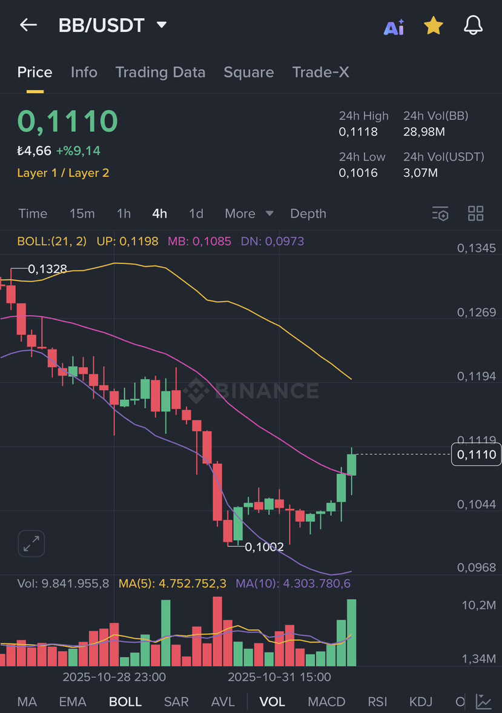Tap the 24h Vol(BB) value 28,98M
The image size is (502, 713).
424,132
